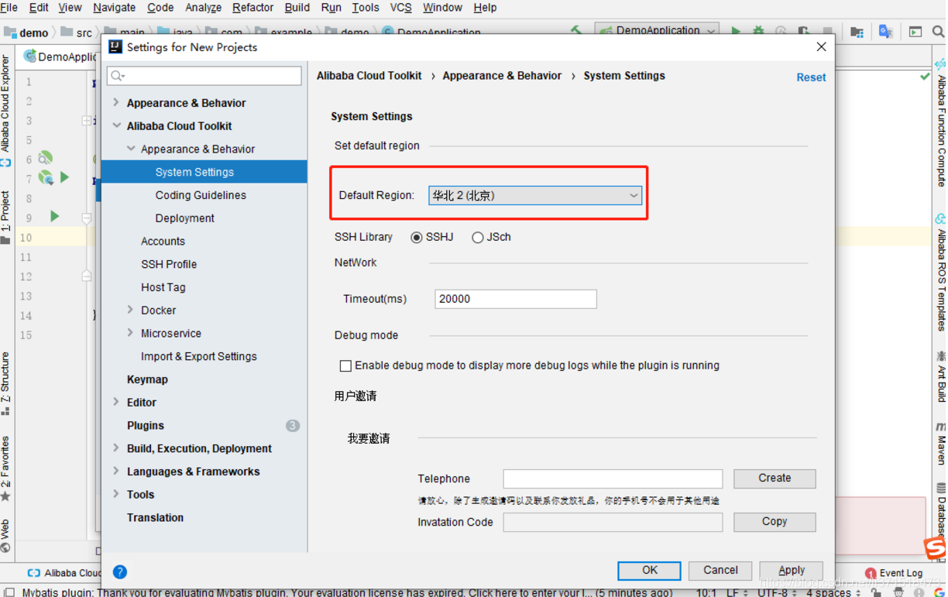Image resolution: width=948 pixels, height=597 pixels.
Task: Click the Build project hammer icon
Action: point(577,32)
